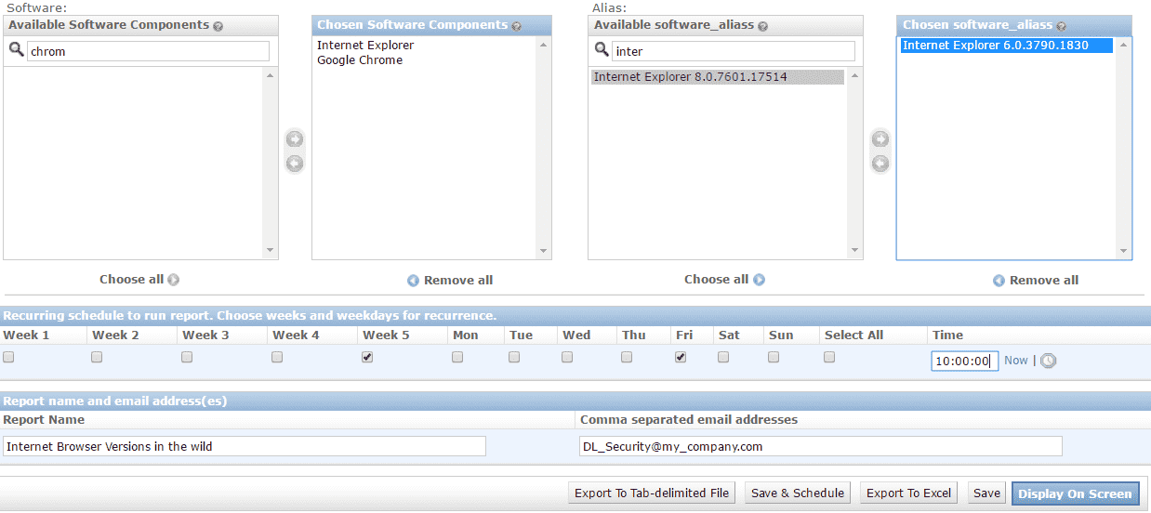This screenshot has height=513, width=1151.
Task: Select Internet Explorer 6.0.3790.1830 chosen alias
Action: [1007, 46]
